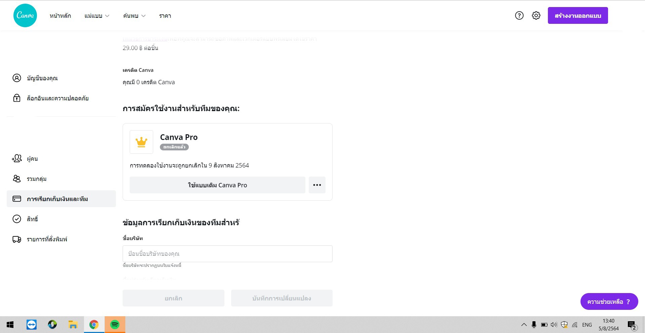Select รวมกลุ่ม in the sidebar

(x=61, y=179)
